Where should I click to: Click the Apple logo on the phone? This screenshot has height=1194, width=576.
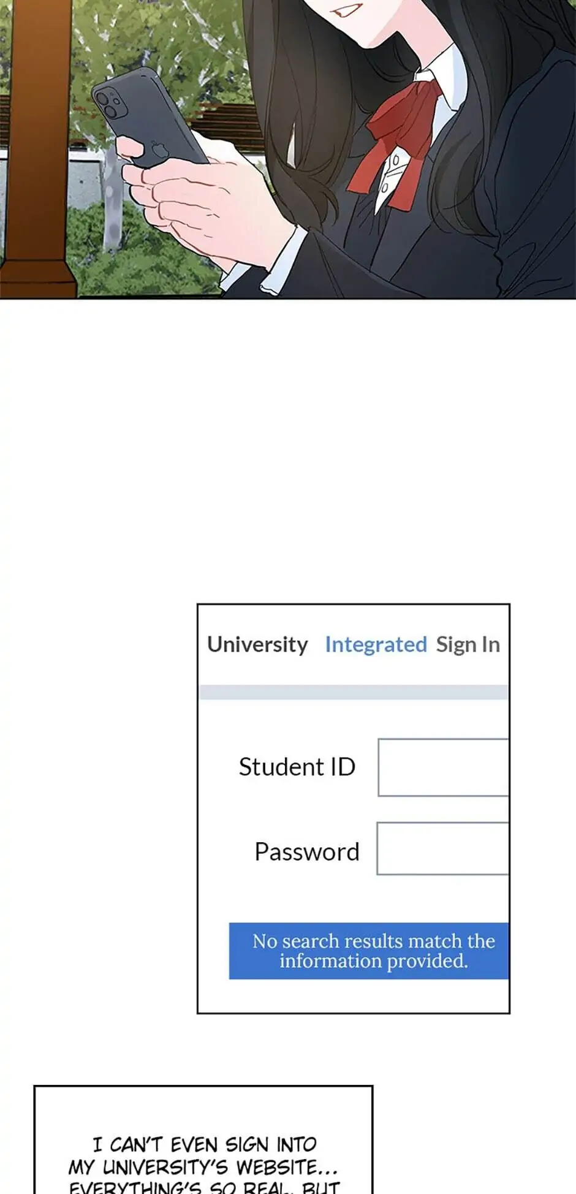click(160, 150)
